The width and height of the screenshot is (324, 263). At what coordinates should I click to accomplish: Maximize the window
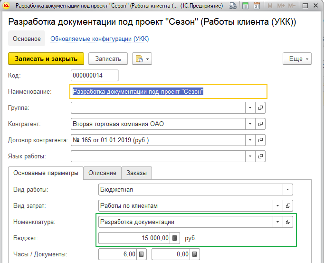click(305, 6)
